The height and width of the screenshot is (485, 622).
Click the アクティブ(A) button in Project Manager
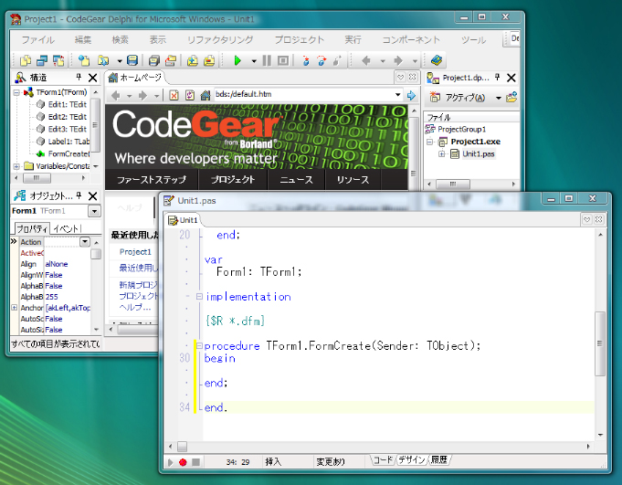point(459,98)
